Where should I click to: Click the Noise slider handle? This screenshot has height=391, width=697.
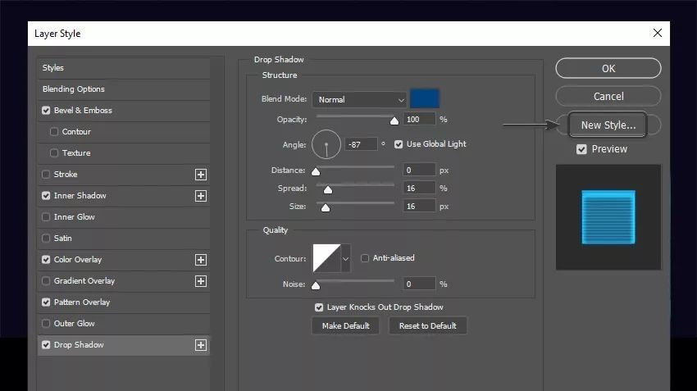[x=316, y=285]
